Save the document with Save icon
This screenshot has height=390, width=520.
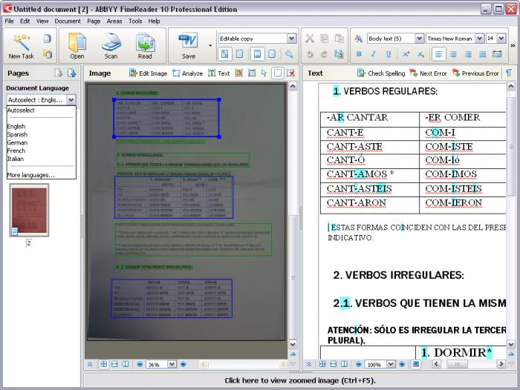[x=188, y=44]
